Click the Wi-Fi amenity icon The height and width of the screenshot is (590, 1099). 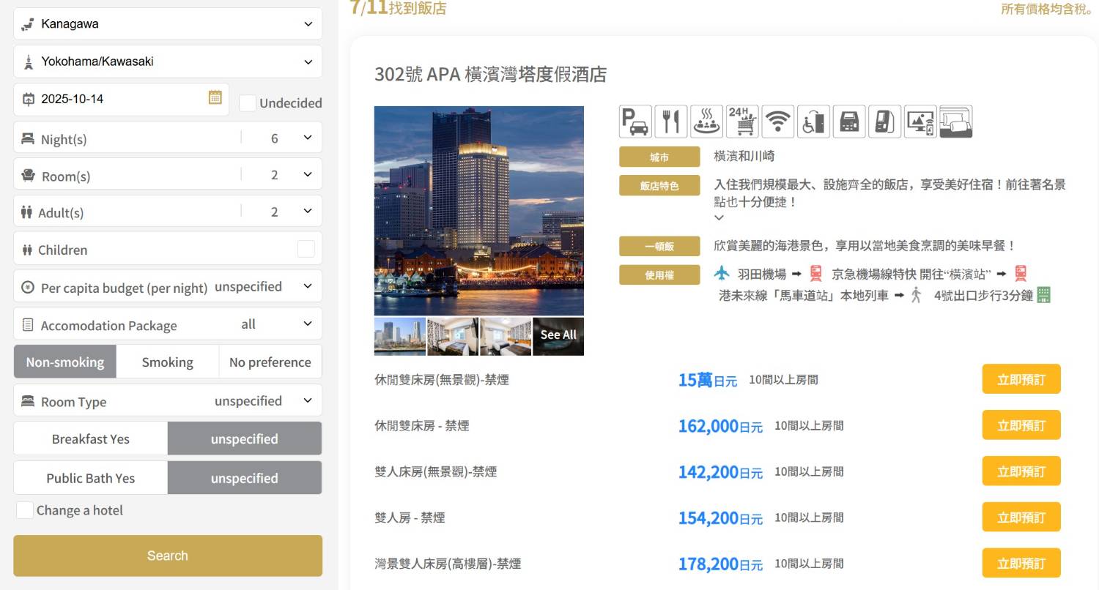pos(777,122)
